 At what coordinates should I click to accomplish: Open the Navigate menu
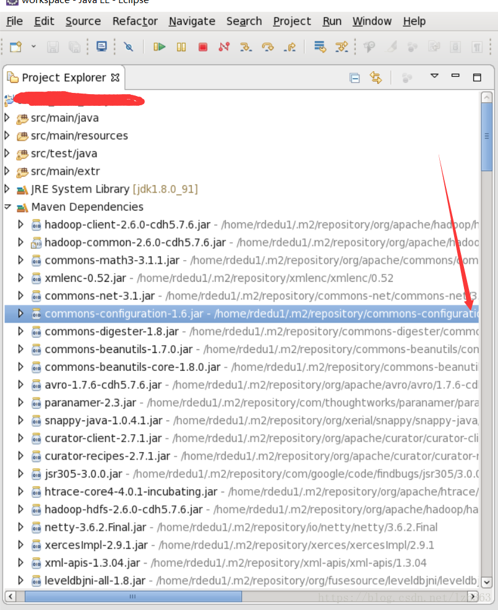[x=192, y=21]
